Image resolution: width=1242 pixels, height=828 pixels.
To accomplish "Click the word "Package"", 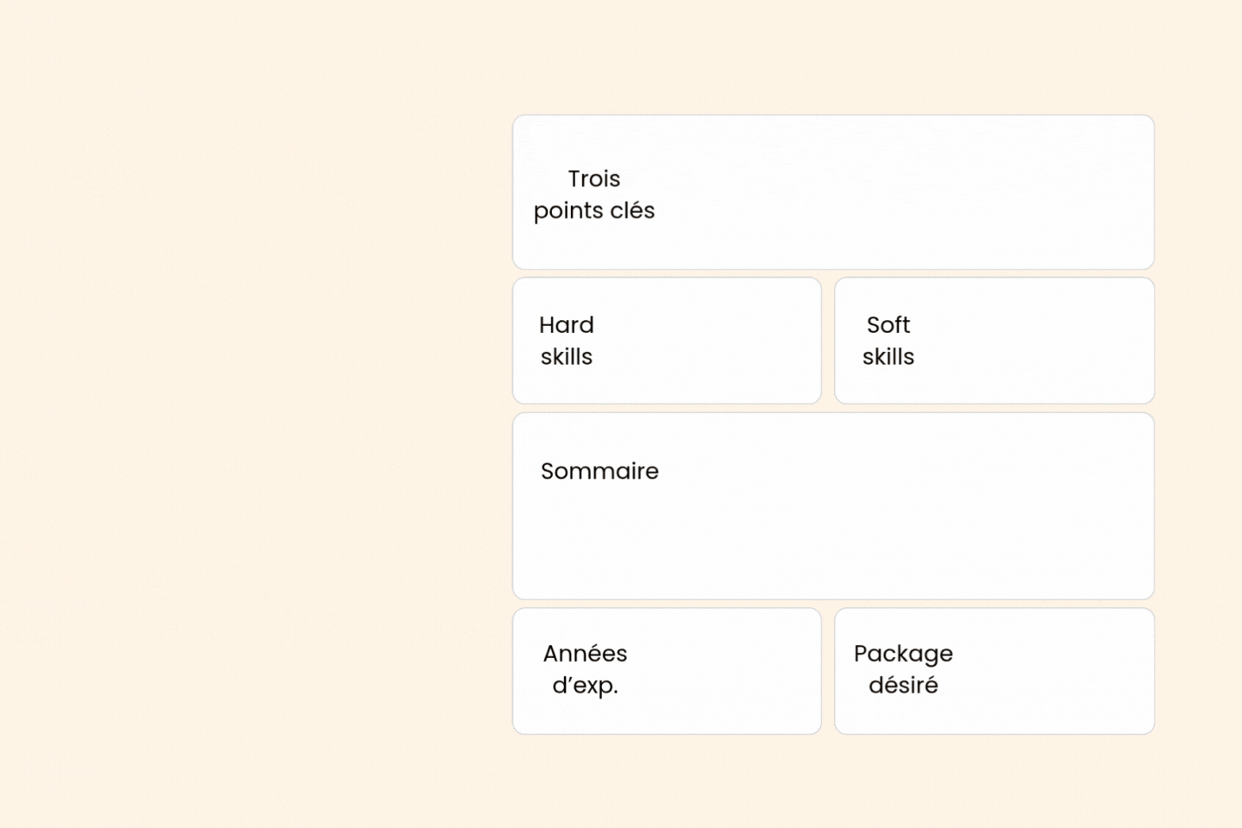I will (x=903, y=654).
